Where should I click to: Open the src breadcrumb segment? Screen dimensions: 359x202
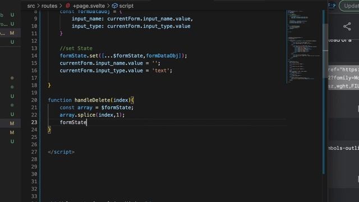31,6
